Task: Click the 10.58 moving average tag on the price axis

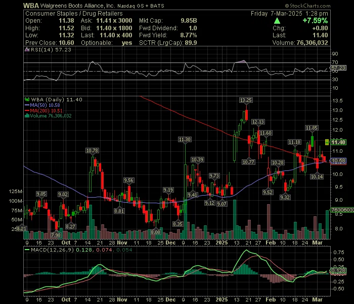Action: point(338,161)
